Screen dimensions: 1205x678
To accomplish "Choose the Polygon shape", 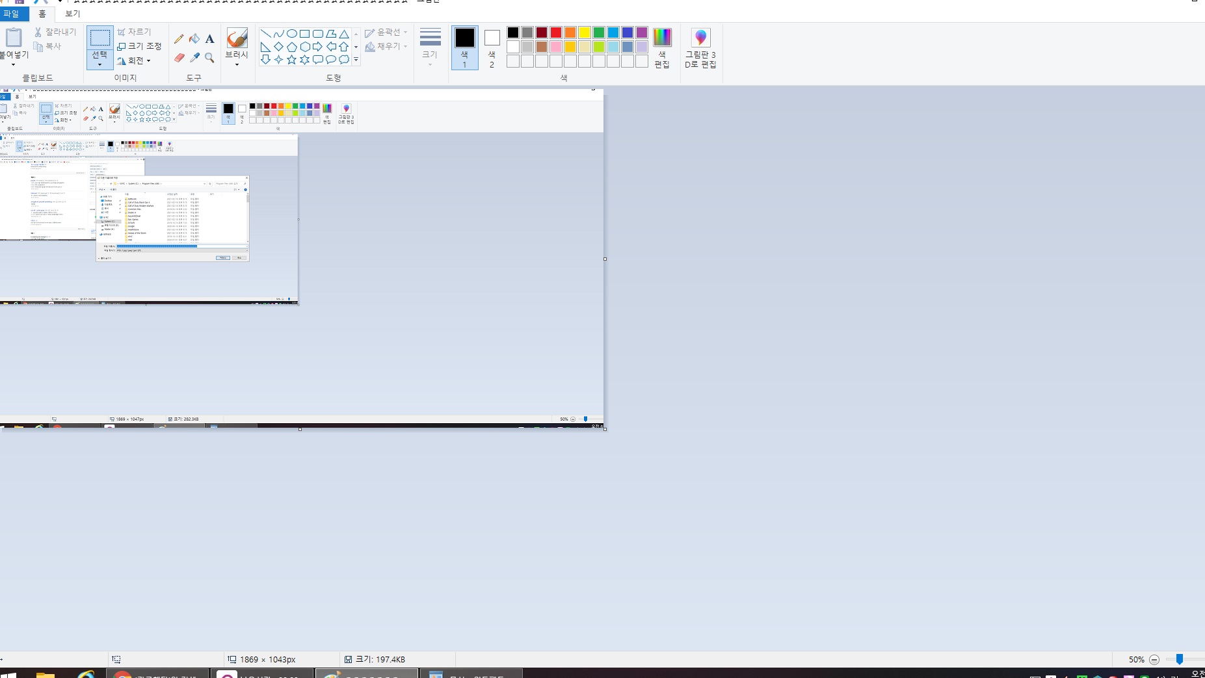I will [x=330, y=34].
